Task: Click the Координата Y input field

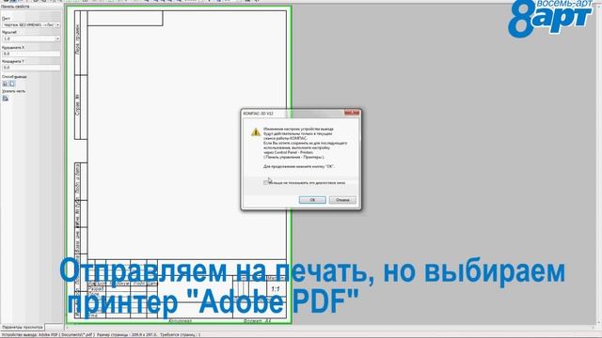Action: 31,68
